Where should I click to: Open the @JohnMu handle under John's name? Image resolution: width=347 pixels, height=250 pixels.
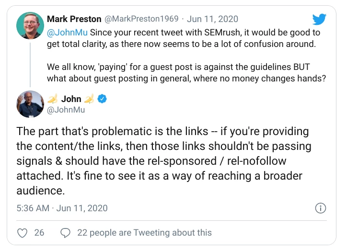tap(65, 110)
